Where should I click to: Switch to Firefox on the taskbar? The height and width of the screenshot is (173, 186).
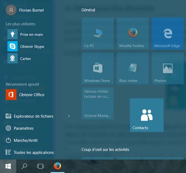click(57, 166)
